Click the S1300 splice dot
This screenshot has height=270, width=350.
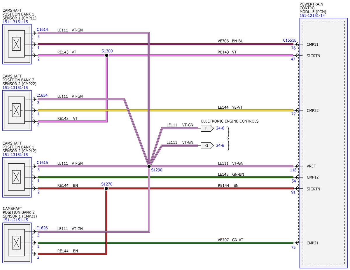107,55
